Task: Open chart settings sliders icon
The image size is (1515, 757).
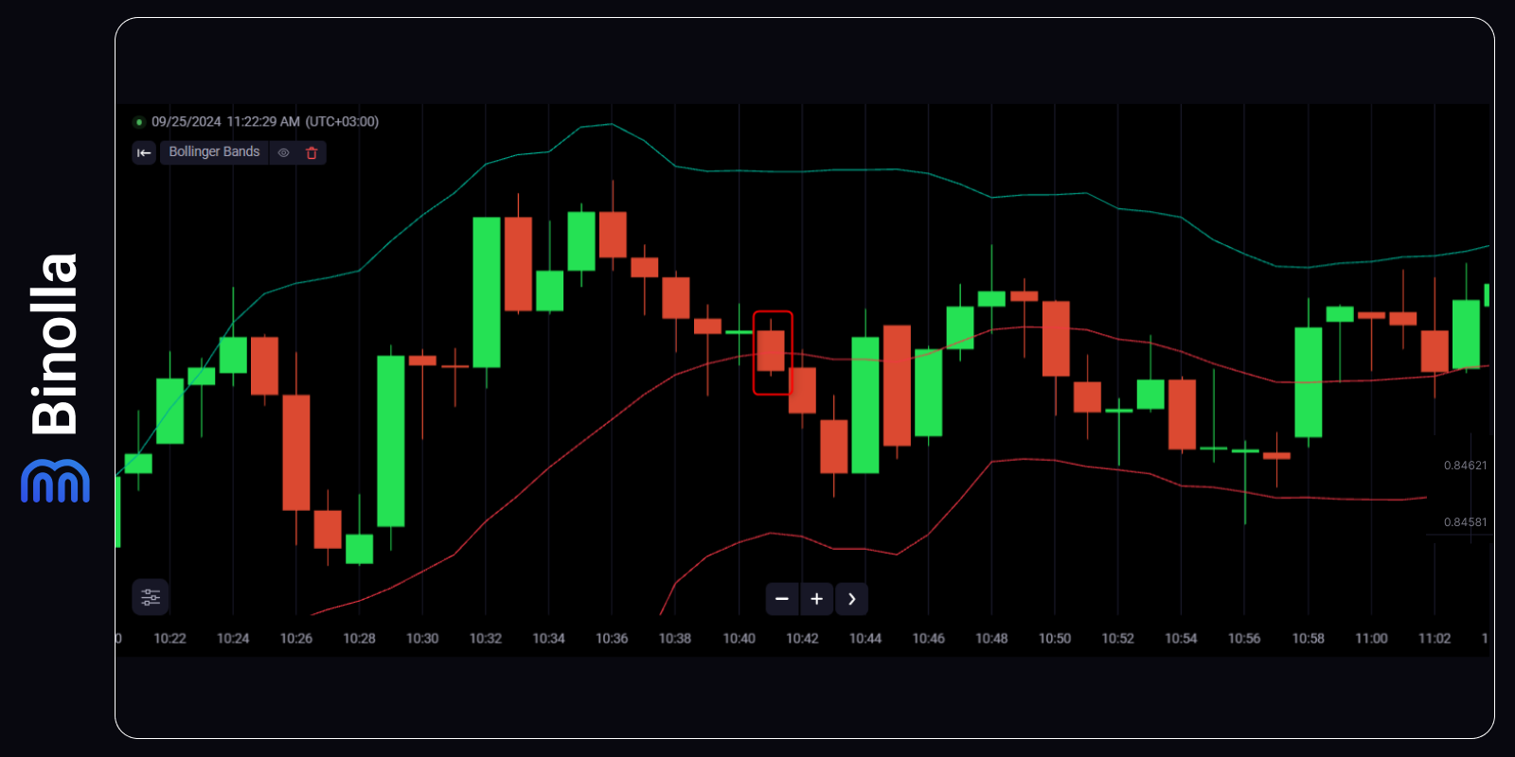Action: point(151,597)
